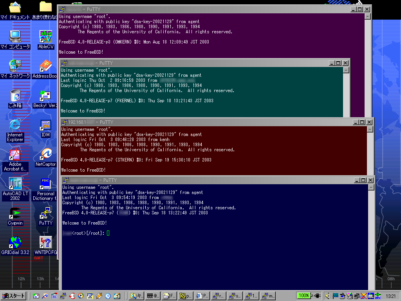Viewport: 401px width, 301px height.
Task: Click scroll-up arrow in the maroon PuTTY window
Action: (x=370, y=129)
